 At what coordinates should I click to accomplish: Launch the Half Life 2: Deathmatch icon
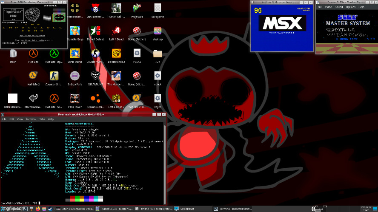pyautogui.click(x=137, y=99)
